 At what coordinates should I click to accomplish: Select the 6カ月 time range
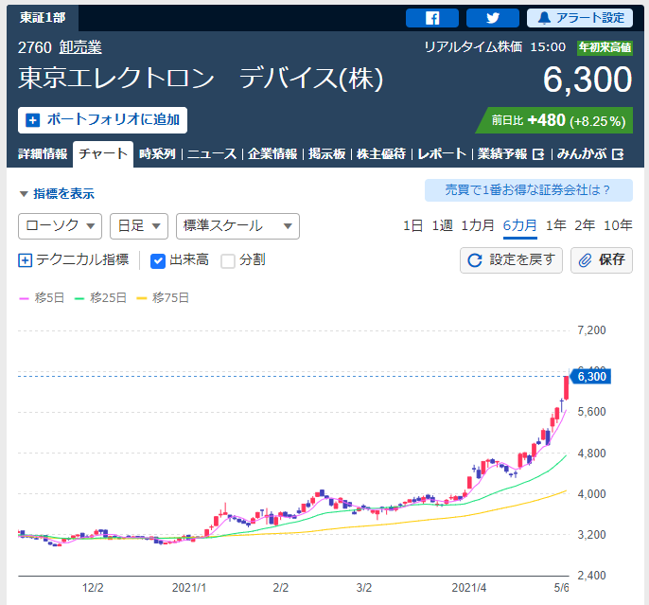[520, 225]
